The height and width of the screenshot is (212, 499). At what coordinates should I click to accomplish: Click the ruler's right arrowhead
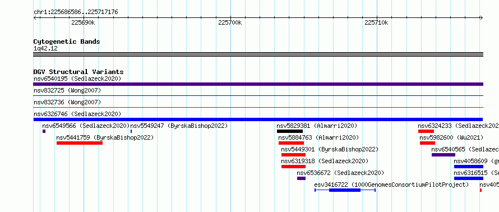[x=481, y=18]
